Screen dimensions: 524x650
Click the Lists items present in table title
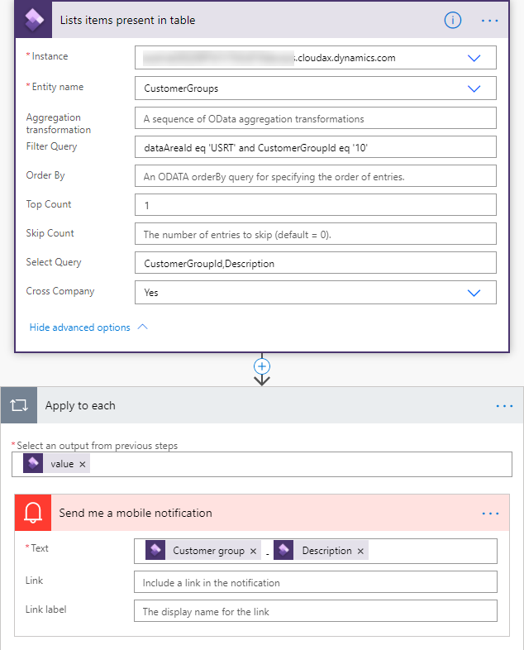coord(127,21)
